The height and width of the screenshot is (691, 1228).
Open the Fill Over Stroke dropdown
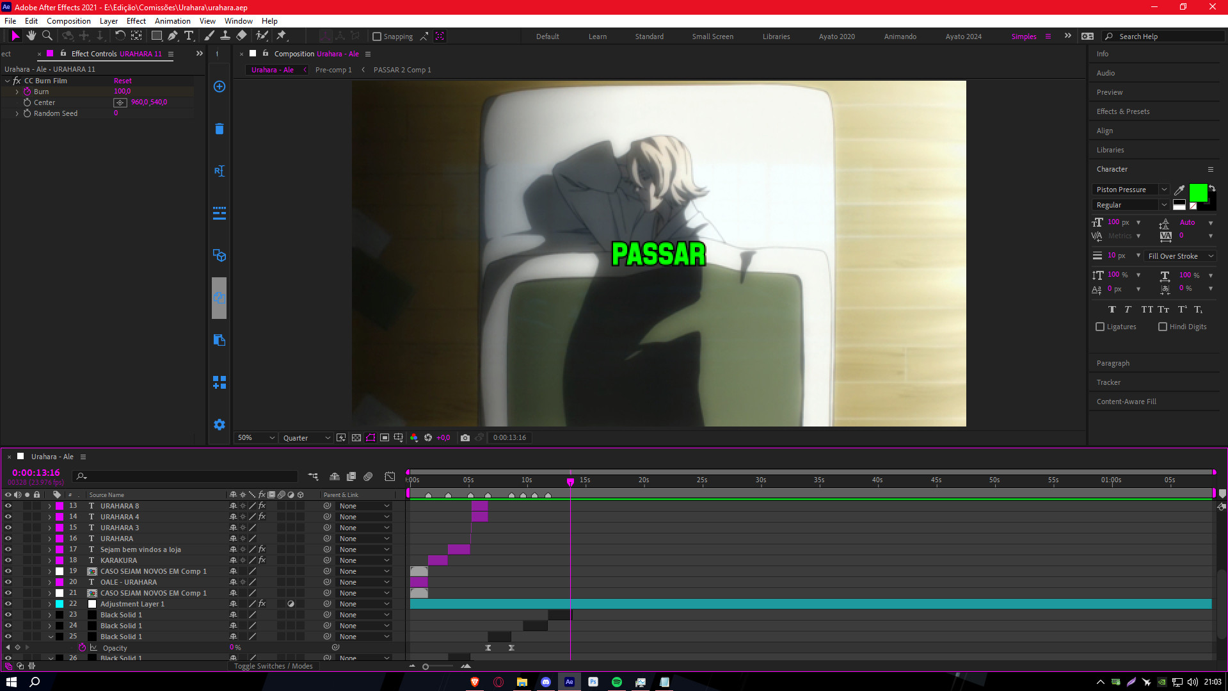click(x=1180, y=256)
